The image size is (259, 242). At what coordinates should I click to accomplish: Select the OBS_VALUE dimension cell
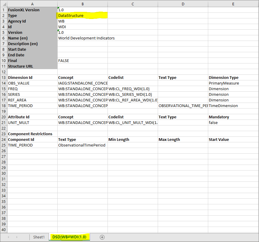click(x=19, y=83)
